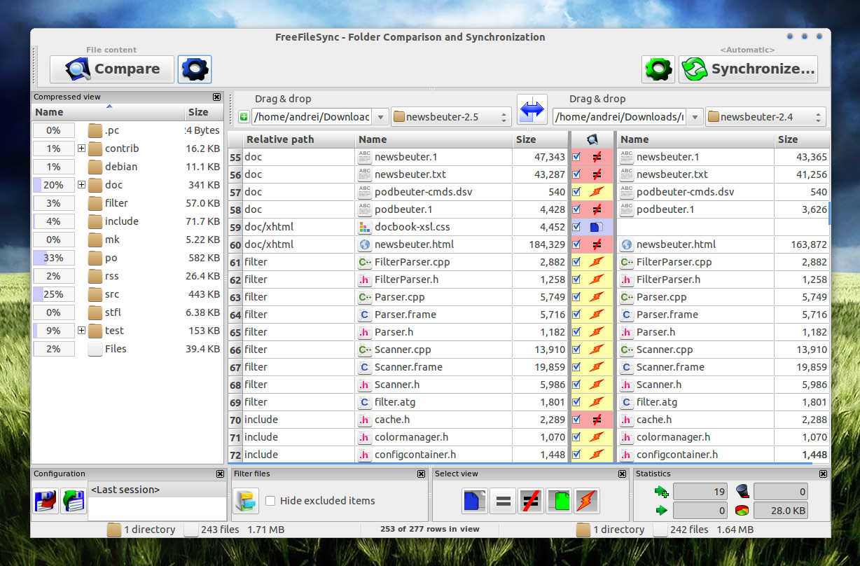The image size is (860, 566).
Task: Open the newsbeuter-2.5 folder picker
Action: 451,117
